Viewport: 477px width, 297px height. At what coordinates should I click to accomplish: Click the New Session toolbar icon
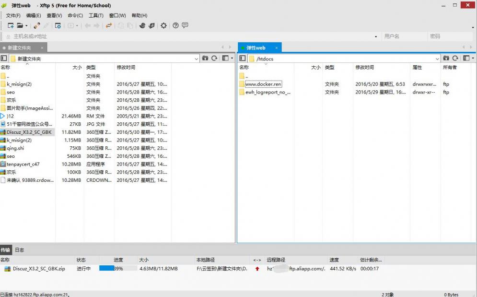coord(10,25)
